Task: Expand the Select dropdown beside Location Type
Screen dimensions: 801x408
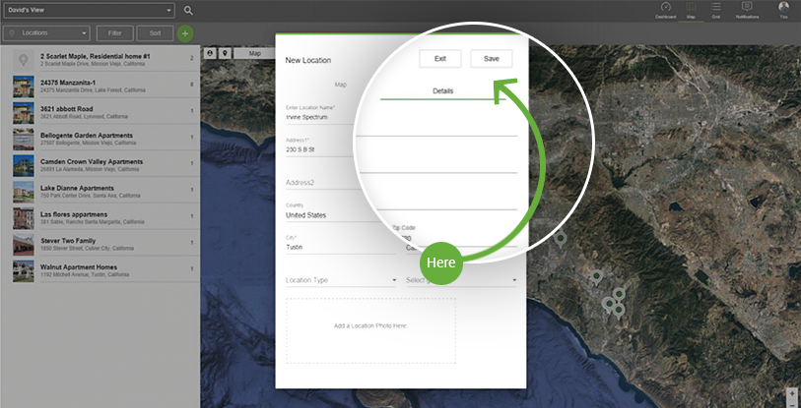Action: pyautogui.click(x=461, y=280)
